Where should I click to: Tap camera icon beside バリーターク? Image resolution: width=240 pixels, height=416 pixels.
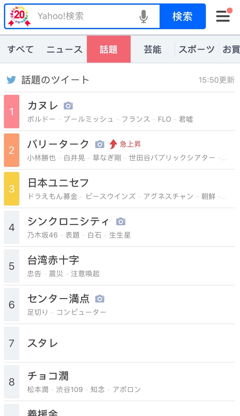point(100,144)
